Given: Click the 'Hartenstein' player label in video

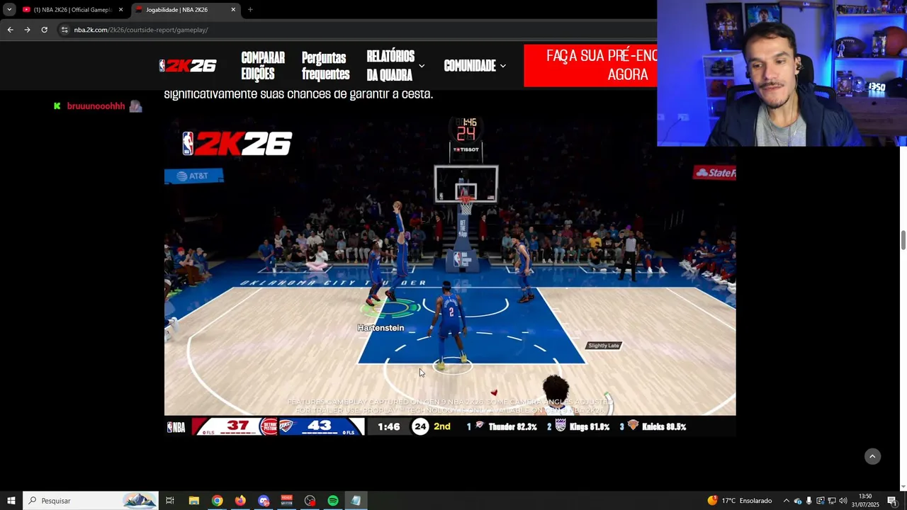Looking at the screenshot, I should coord(381,328).
